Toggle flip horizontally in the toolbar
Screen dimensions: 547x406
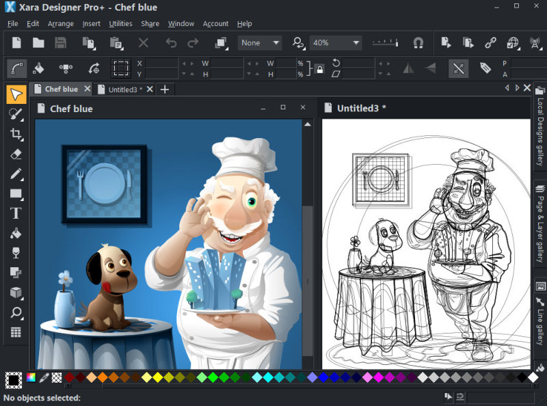[x=408, y=68]
